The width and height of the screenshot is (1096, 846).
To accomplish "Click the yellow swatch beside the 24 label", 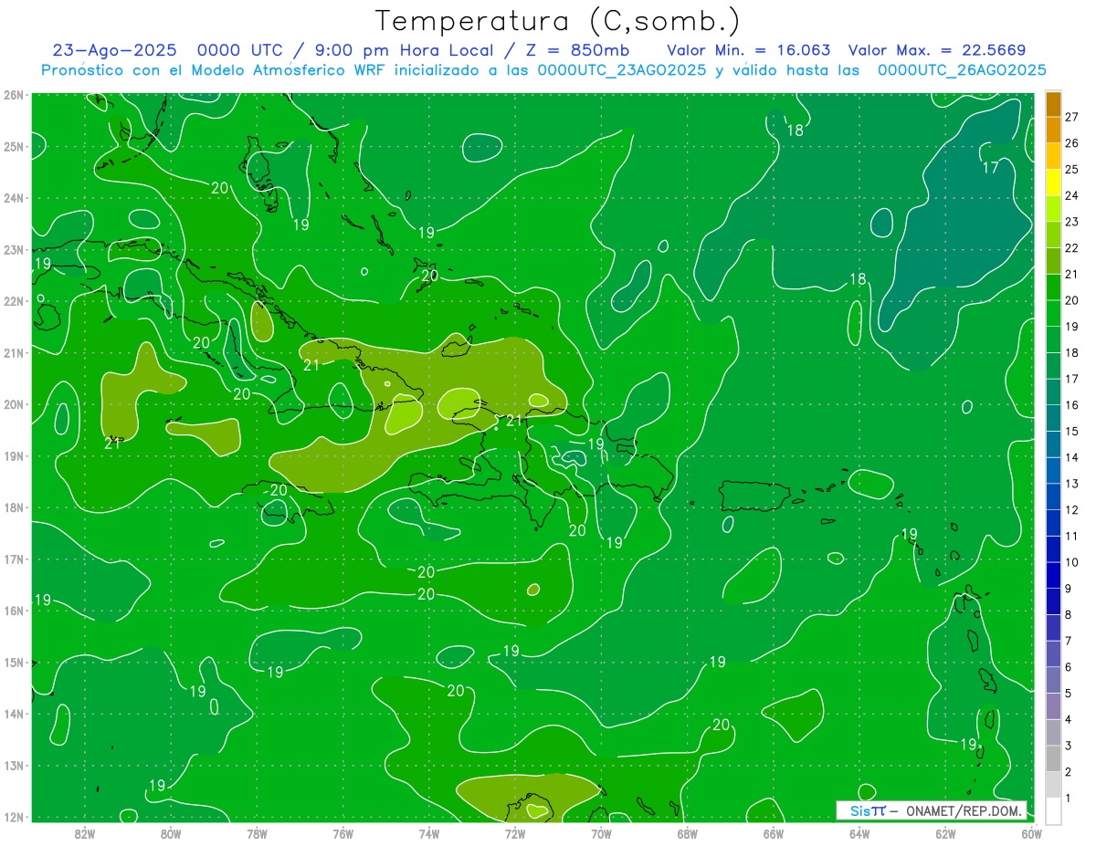I will point(1053,183).
